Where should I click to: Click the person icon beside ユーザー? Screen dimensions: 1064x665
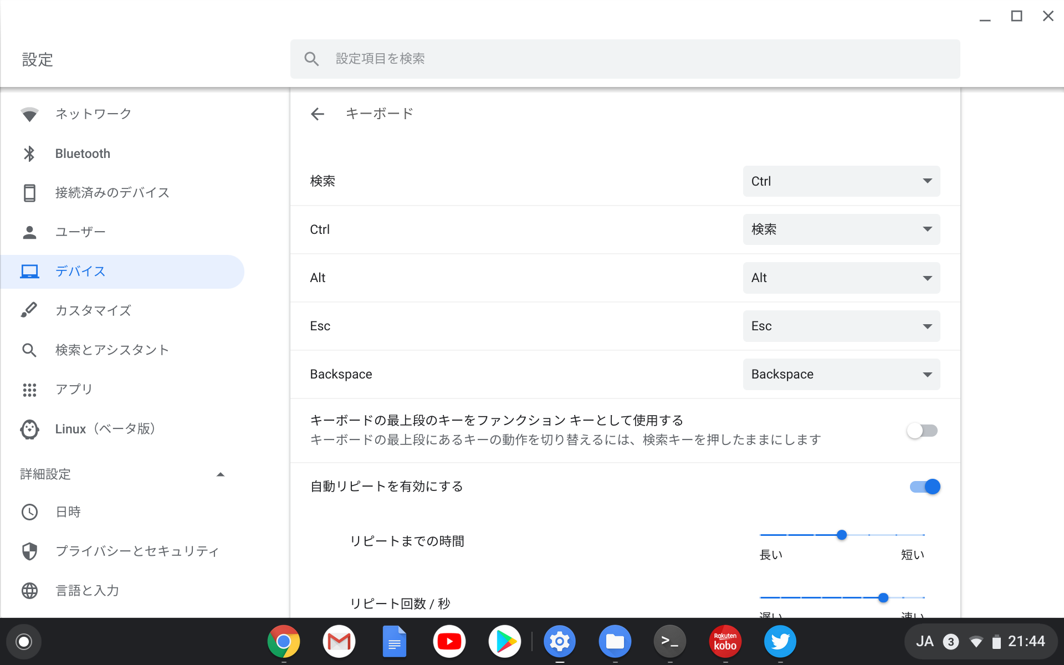pyautogui.click(x=29, y=232)
